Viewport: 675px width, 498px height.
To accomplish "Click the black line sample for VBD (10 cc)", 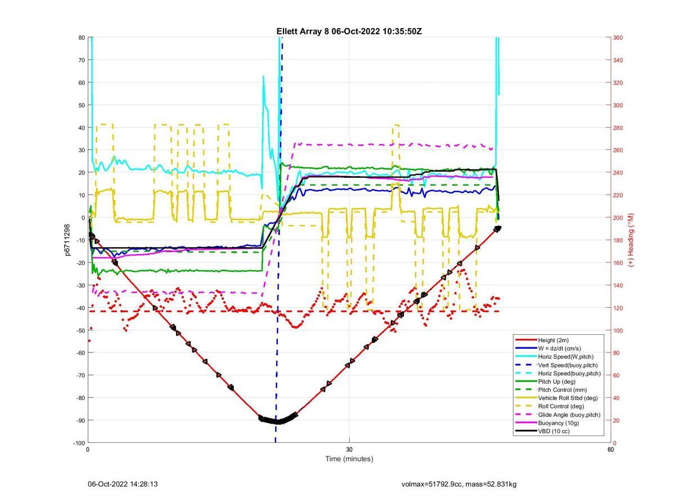I will tap(525, 432).
